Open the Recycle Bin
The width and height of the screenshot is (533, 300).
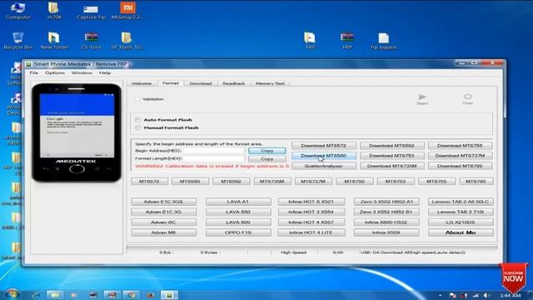(x=17, y=41)
